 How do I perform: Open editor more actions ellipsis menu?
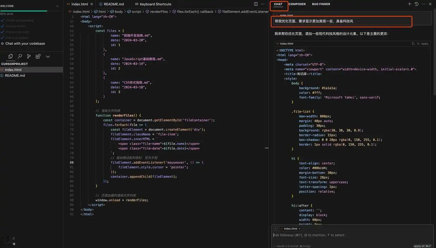pos(262,4)
